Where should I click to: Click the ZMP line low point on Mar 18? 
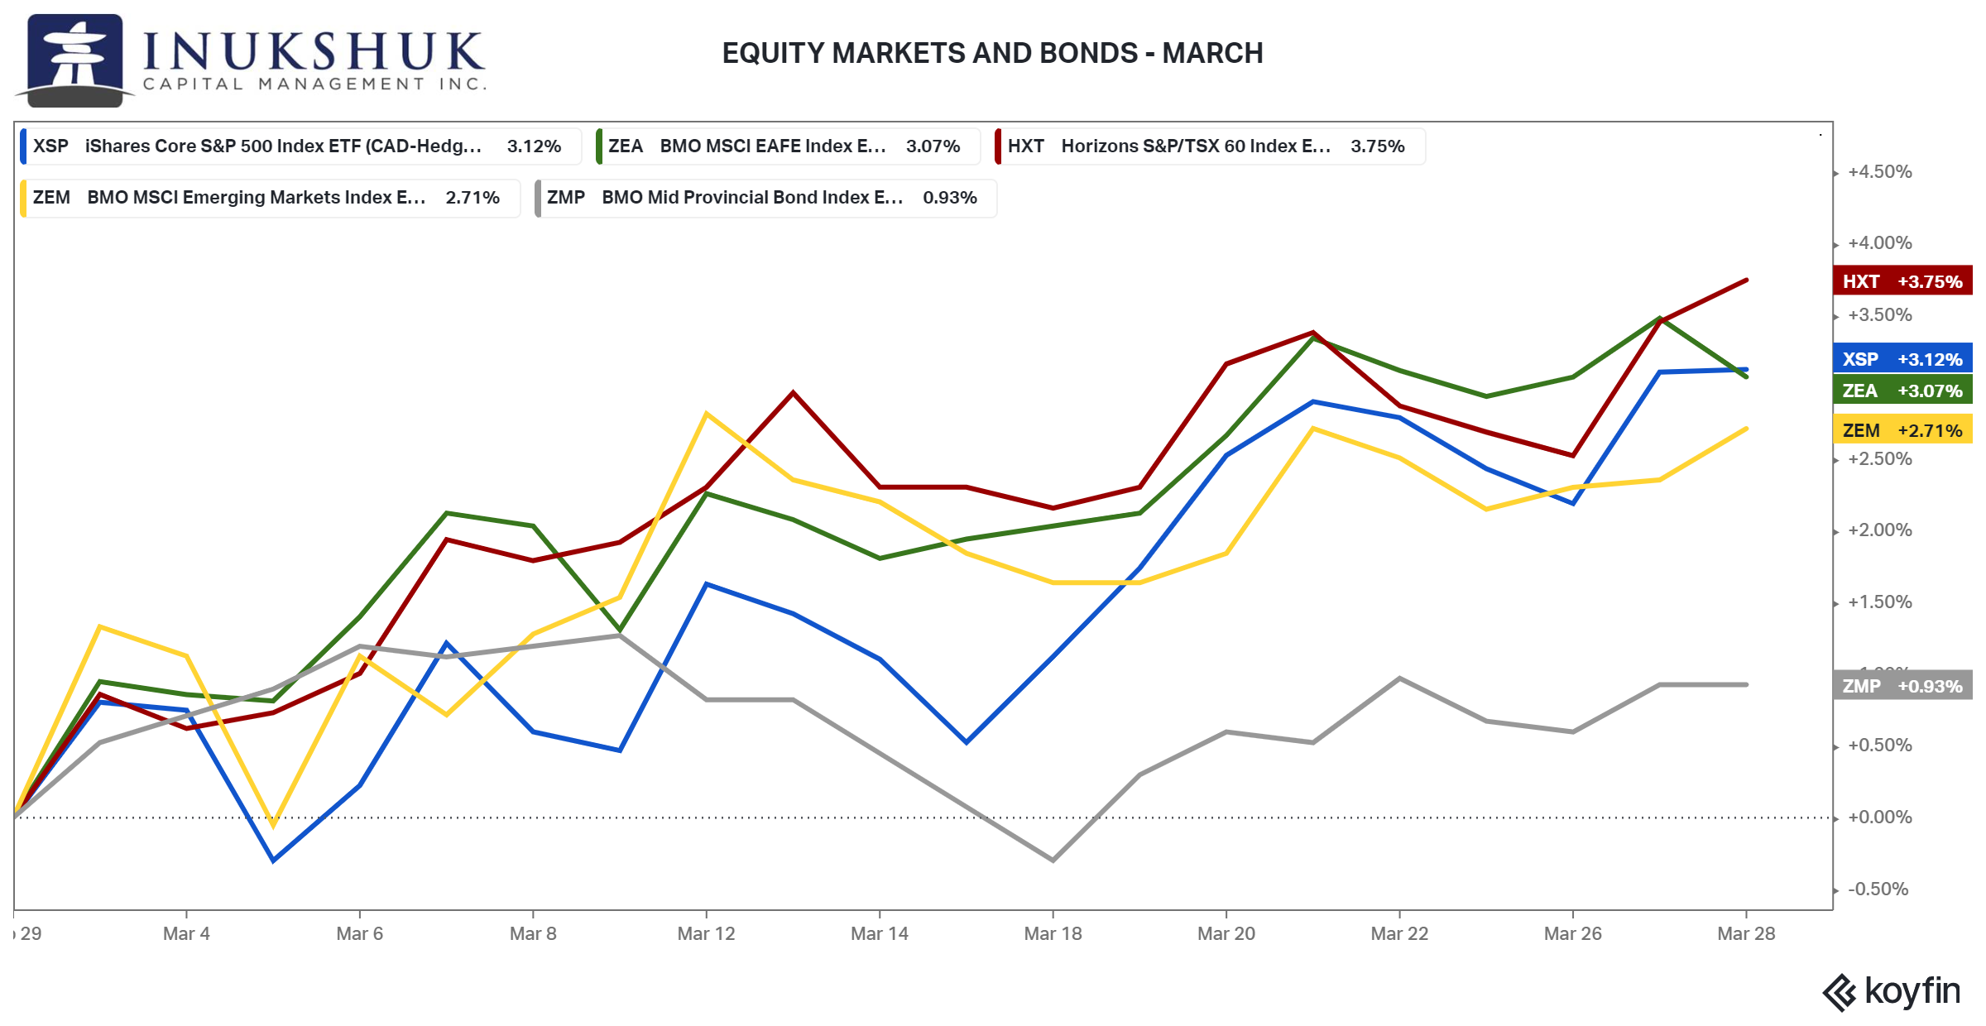pos(1053,860)
